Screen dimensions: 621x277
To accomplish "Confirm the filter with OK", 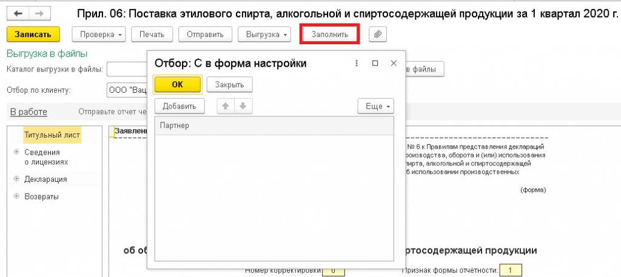I will point(178,84).
